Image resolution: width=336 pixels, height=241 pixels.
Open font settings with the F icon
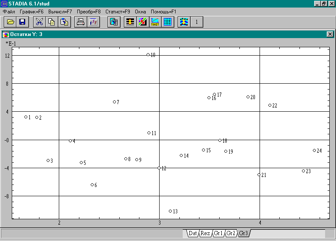click(x=93, y=22)
